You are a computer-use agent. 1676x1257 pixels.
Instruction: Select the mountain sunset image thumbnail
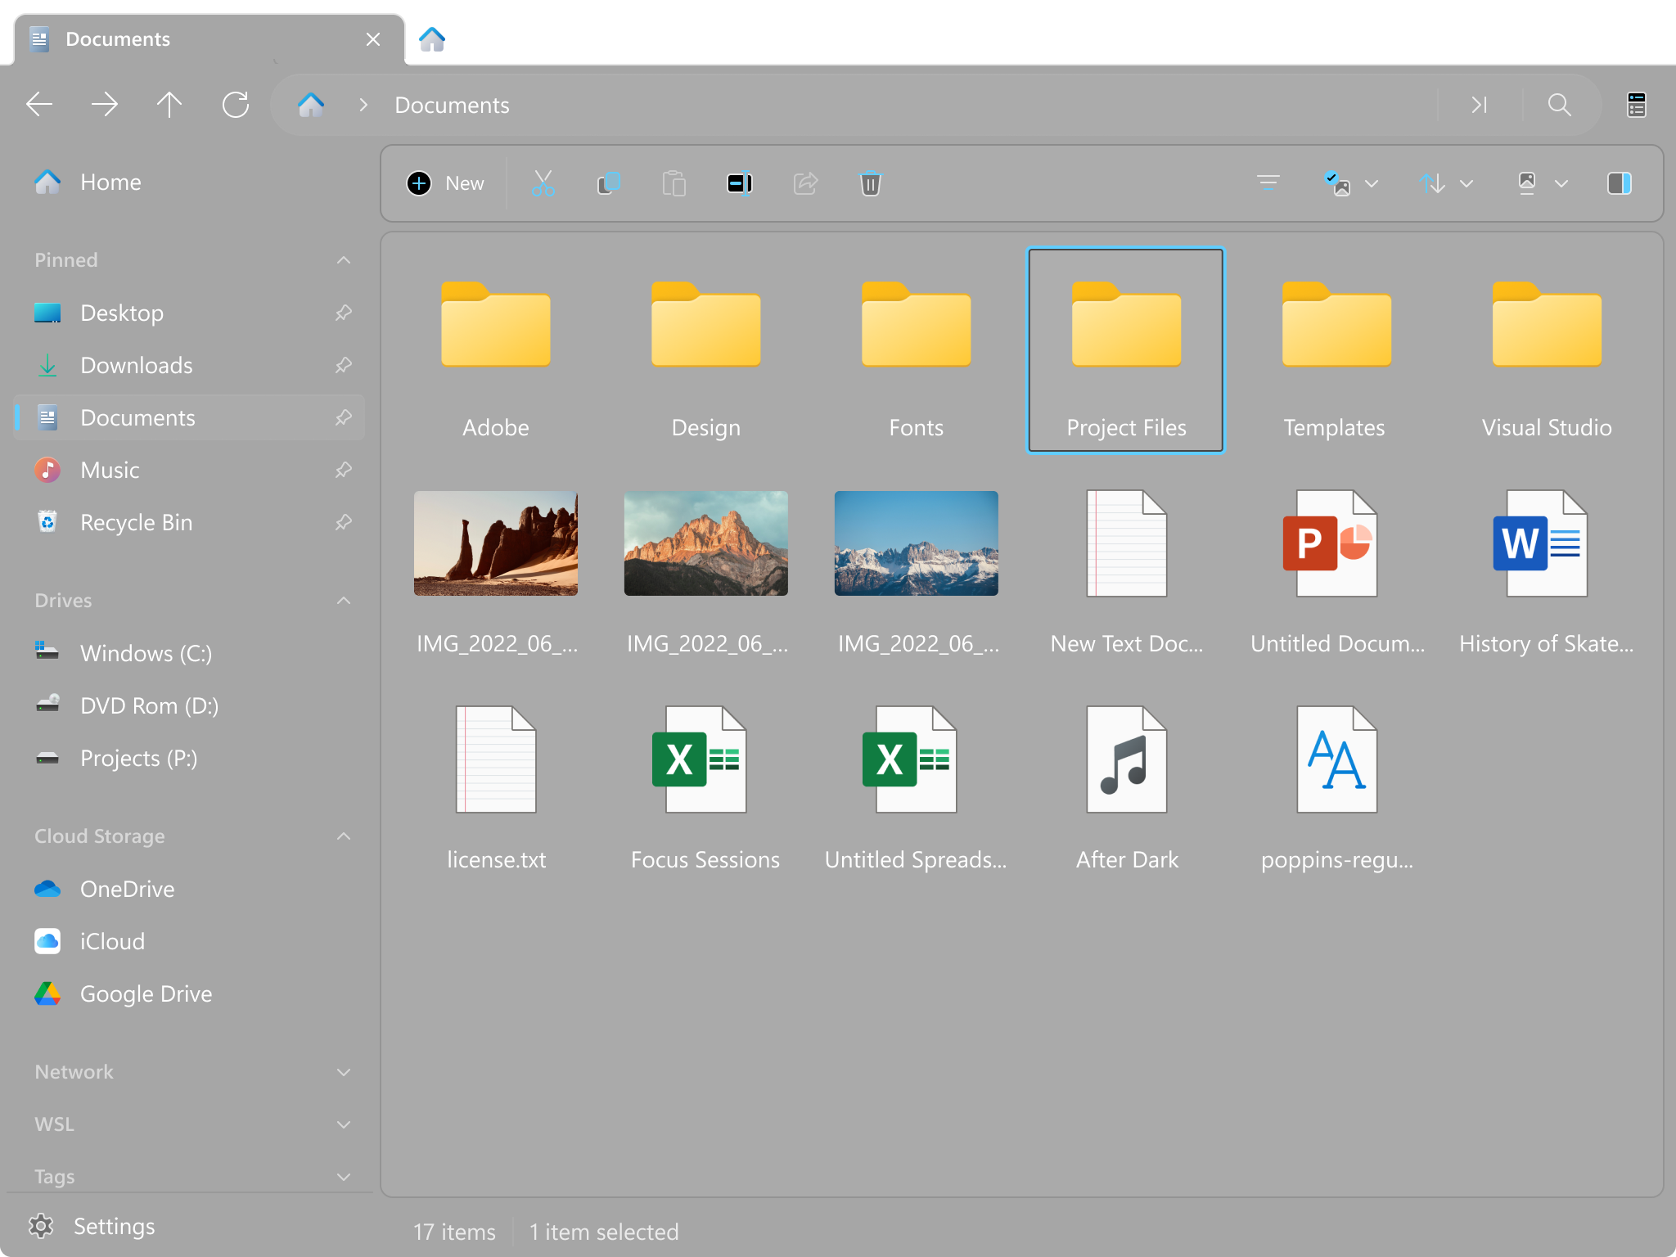(705, 543)
